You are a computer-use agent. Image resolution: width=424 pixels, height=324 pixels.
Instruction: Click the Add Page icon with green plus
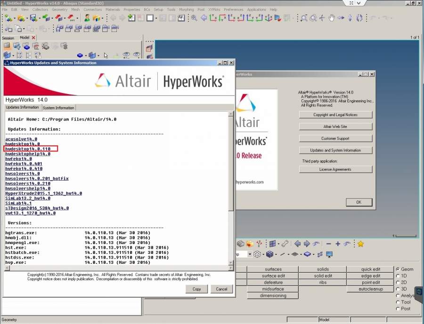tap(132, 18)
